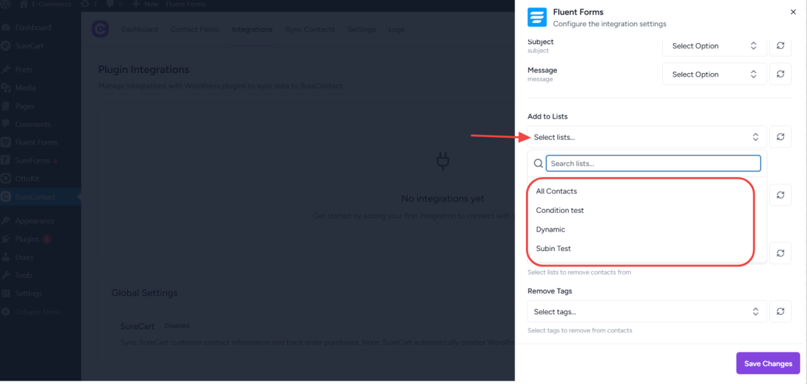Pick the Dynamic list option
Viewport: 807px width, 384px height.
551,230
